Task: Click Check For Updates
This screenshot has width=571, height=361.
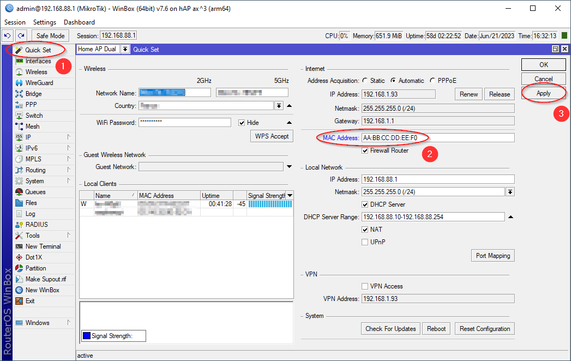Action: tap(390, 329)
